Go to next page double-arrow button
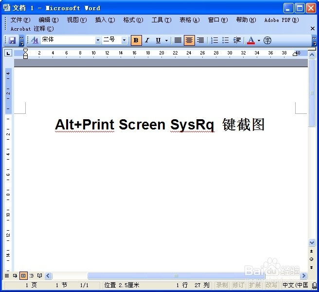Screen dimensions: 319x292 [x=312, y=267]
